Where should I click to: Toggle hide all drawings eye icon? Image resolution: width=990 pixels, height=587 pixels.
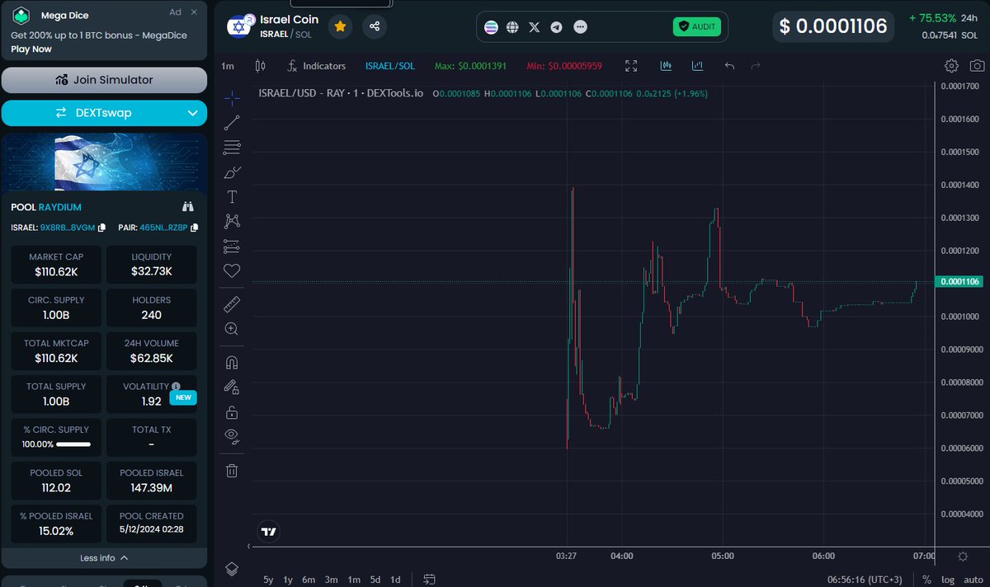232,436
